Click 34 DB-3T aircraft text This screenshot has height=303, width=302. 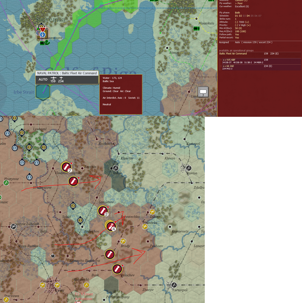(x=227, y=62)
